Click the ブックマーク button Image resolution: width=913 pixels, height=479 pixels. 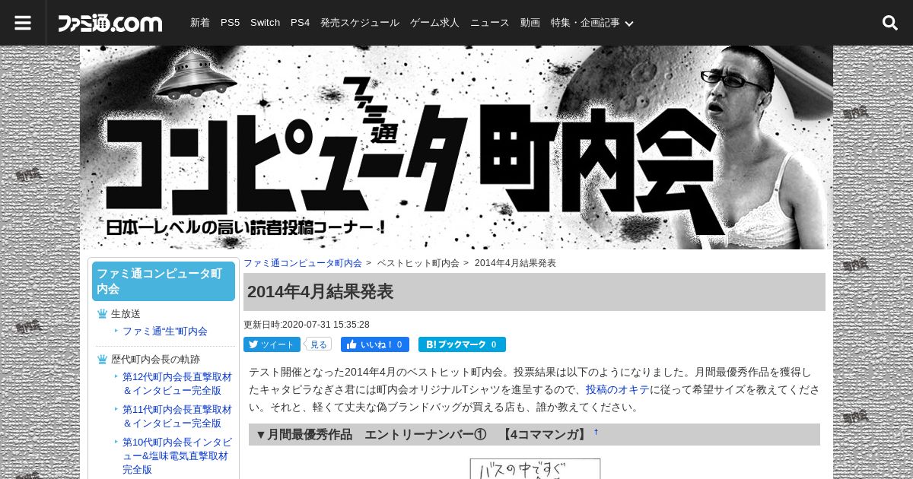click(462, 344)
